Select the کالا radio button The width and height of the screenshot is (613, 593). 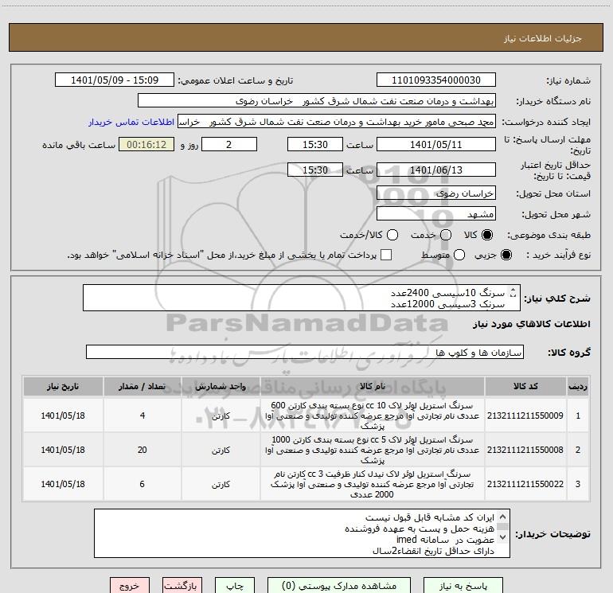[x=487, y=235]
